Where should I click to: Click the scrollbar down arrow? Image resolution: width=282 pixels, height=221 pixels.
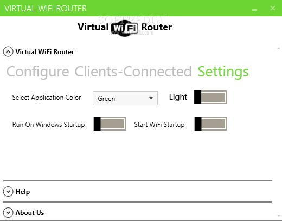click(279, 216)
